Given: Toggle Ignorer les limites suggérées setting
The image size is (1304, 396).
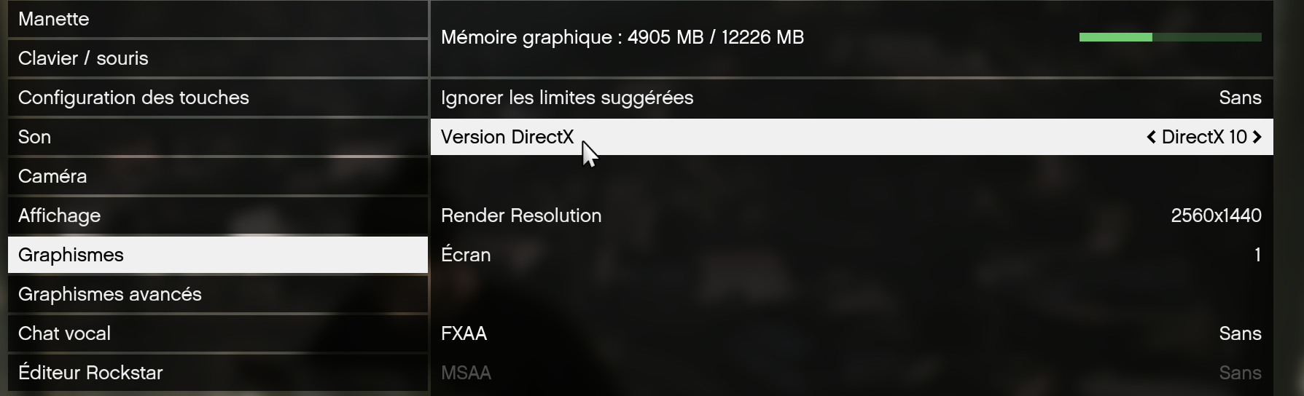Looking at the screenshot, I should tap(851, 98).
